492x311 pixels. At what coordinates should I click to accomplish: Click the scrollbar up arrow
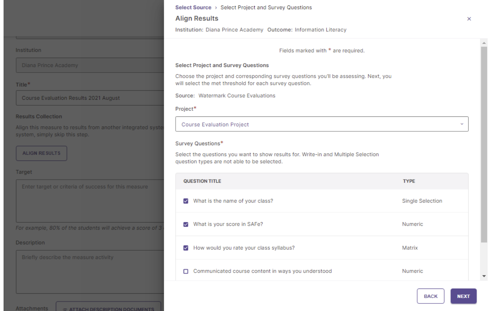pos(485,42)
